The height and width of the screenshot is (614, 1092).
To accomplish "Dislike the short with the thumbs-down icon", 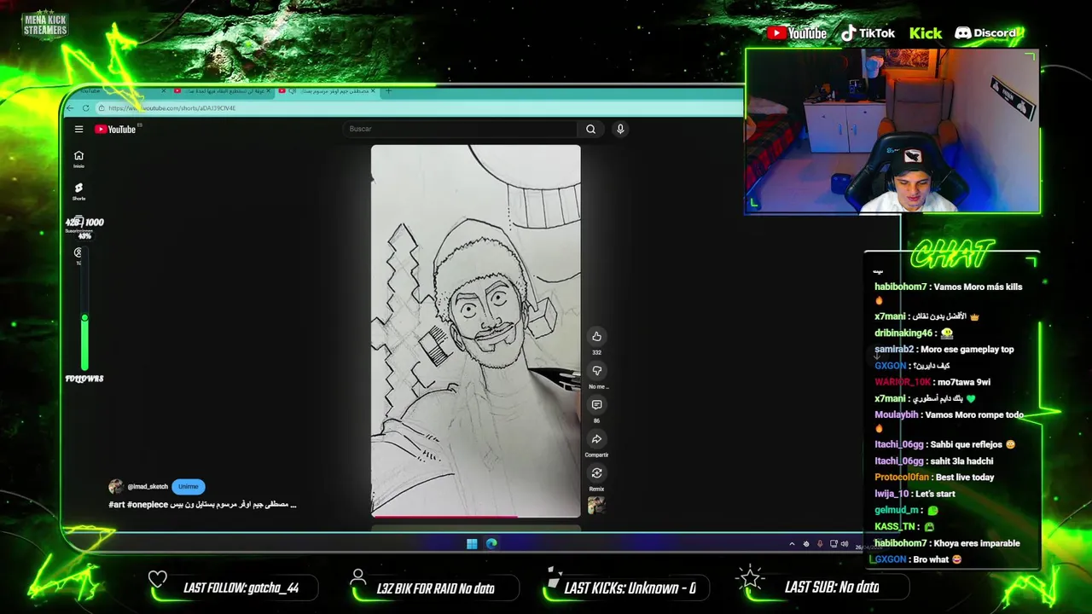I will tap(596, 370).
